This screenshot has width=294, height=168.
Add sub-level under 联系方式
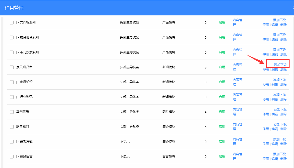(279, 139)
